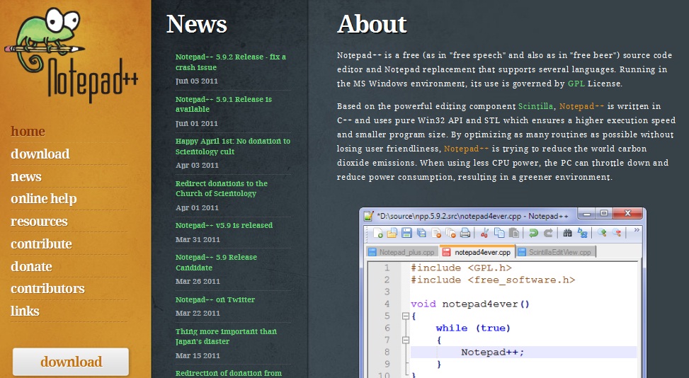Screen dimensions: 689x378
Task: Click the News section heading
Action: pos(196,24)
